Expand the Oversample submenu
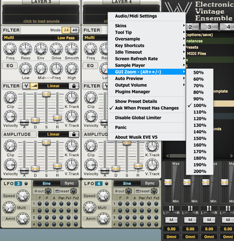Screen dimensions: 234x241 click(147, 39)
